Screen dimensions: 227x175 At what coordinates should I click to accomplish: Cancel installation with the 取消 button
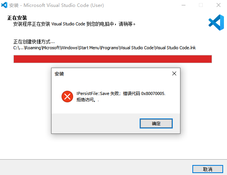pyautogui.click(x=208, y=169)
